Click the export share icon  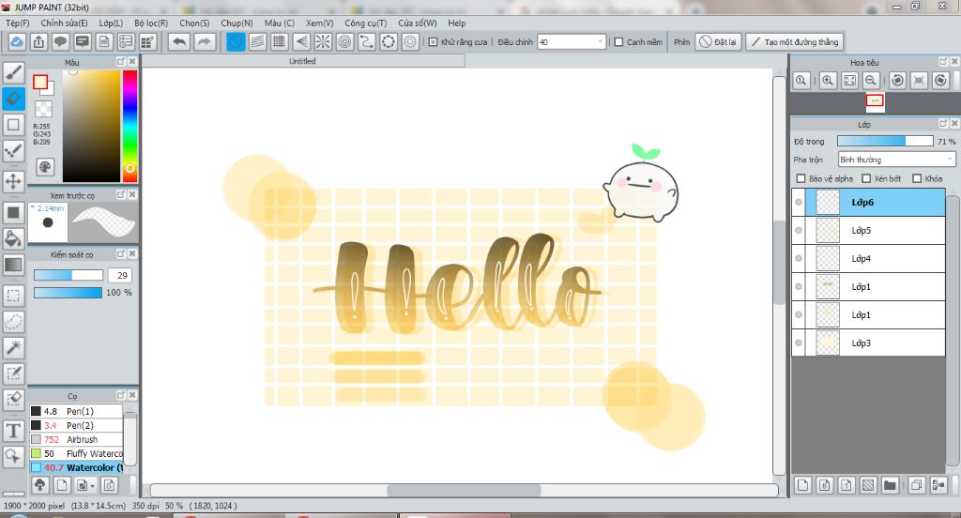click(x=38, y=41)
